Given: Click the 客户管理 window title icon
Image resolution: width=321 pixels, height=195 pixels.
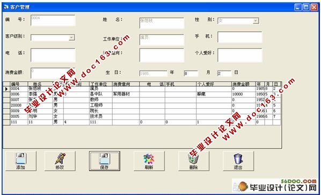Looking at the screenshot, I should (6, 7).
